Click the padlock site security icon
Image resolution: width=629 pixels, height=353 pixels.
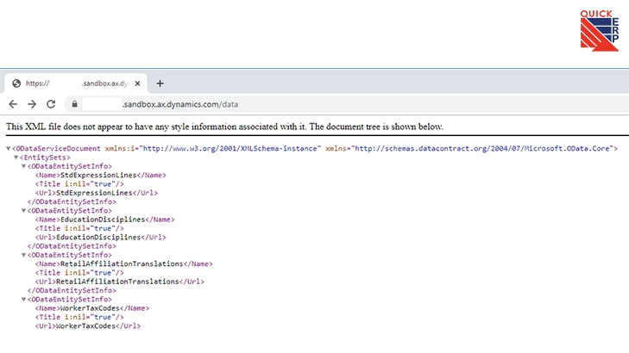[x=74, y=104]
